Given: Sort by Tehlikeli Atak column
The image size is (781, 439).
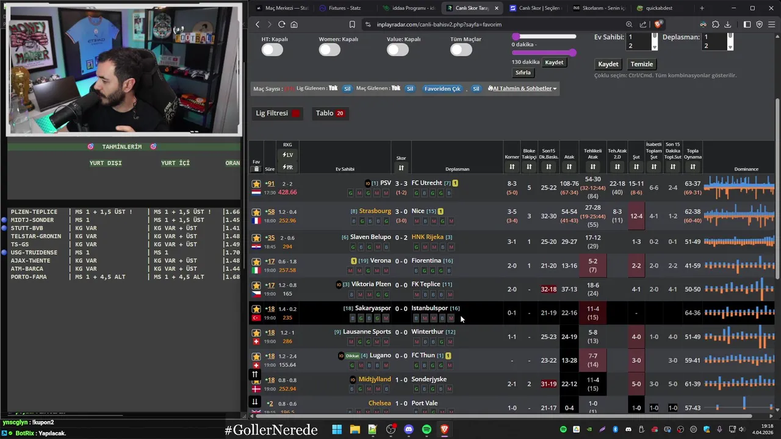Looking at the screenshot, I should (x=592, y=166).
